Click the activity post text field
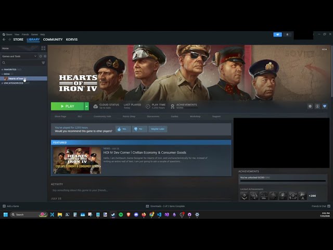Screen dimensions: 333x250 [140, 190]
